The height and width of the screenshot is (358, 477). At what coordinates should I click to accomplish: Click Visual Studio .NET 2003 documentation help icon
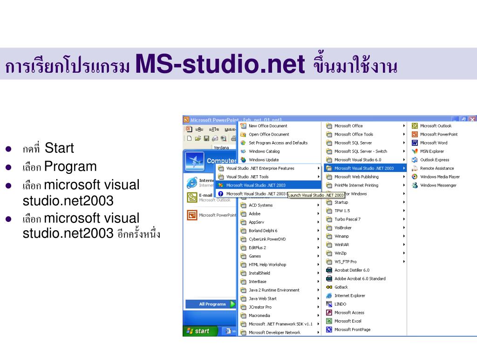221,193
